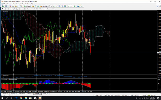The image size is (161, 100).
Task: Select the trendline drawing tool
Action: coord(14,9)
